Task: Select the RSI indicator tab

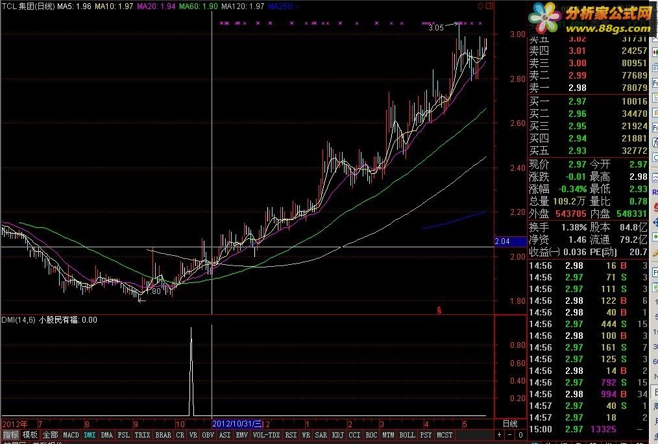Action: [x=291, y=435]
